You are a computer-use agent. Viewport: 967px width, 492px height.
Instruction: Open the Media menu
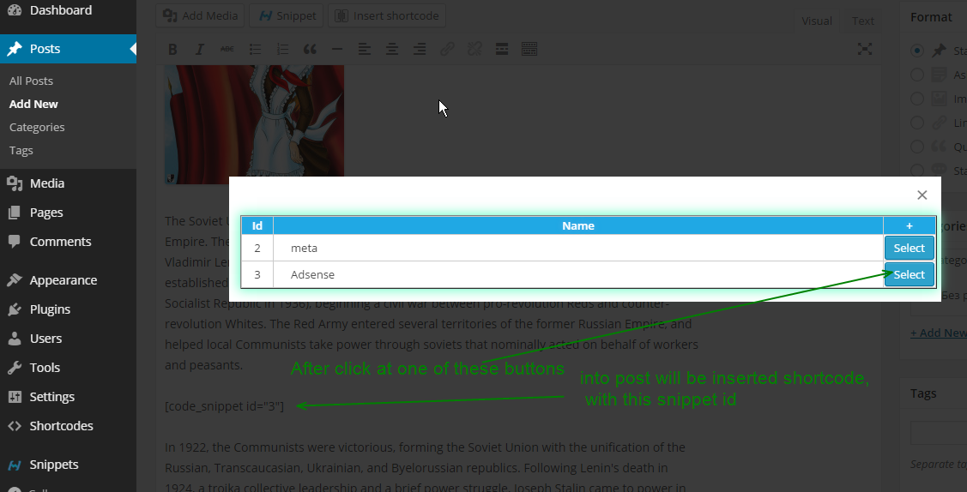click(68, 183)
